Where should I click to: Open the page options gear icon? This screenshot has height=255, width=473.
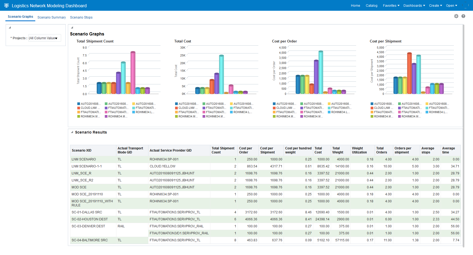pyautogui.click(x=456, y=16)
